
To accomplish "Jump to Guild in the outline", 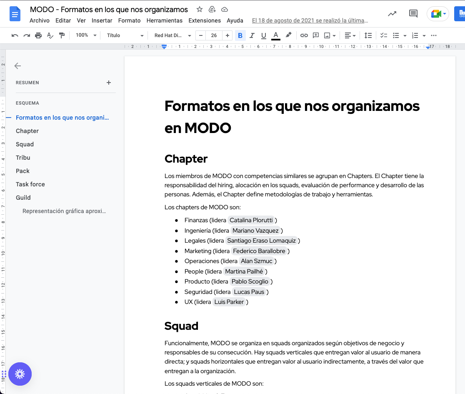I will [x=23, y=198].
